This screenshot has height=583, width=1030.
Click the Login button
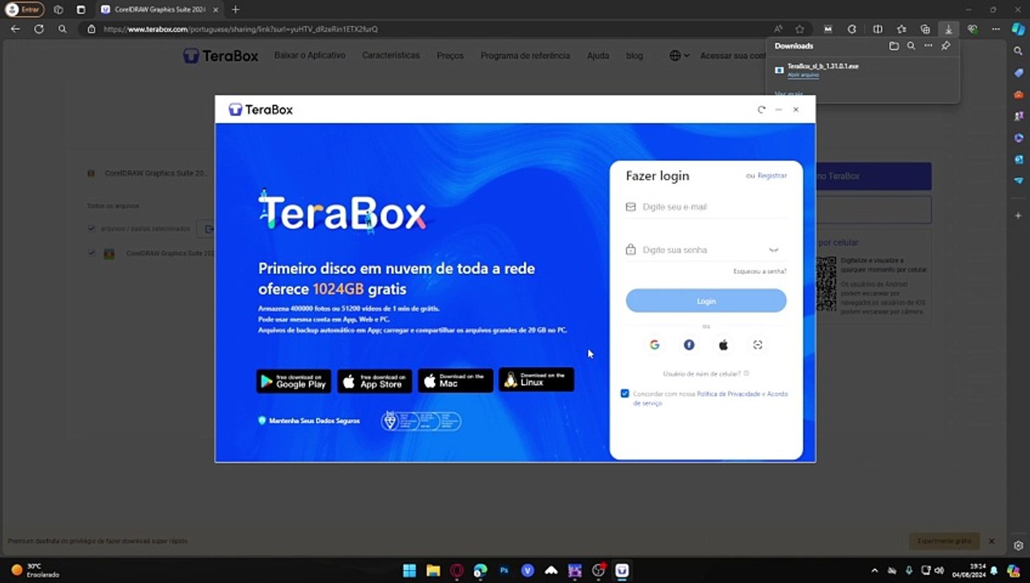pos(706,301)
